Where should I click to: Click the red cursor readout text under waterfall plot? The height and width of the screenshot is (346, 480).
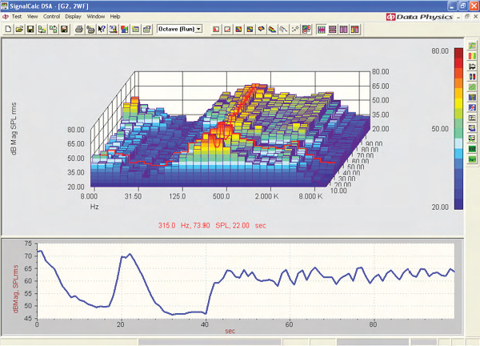click(219, 226)
